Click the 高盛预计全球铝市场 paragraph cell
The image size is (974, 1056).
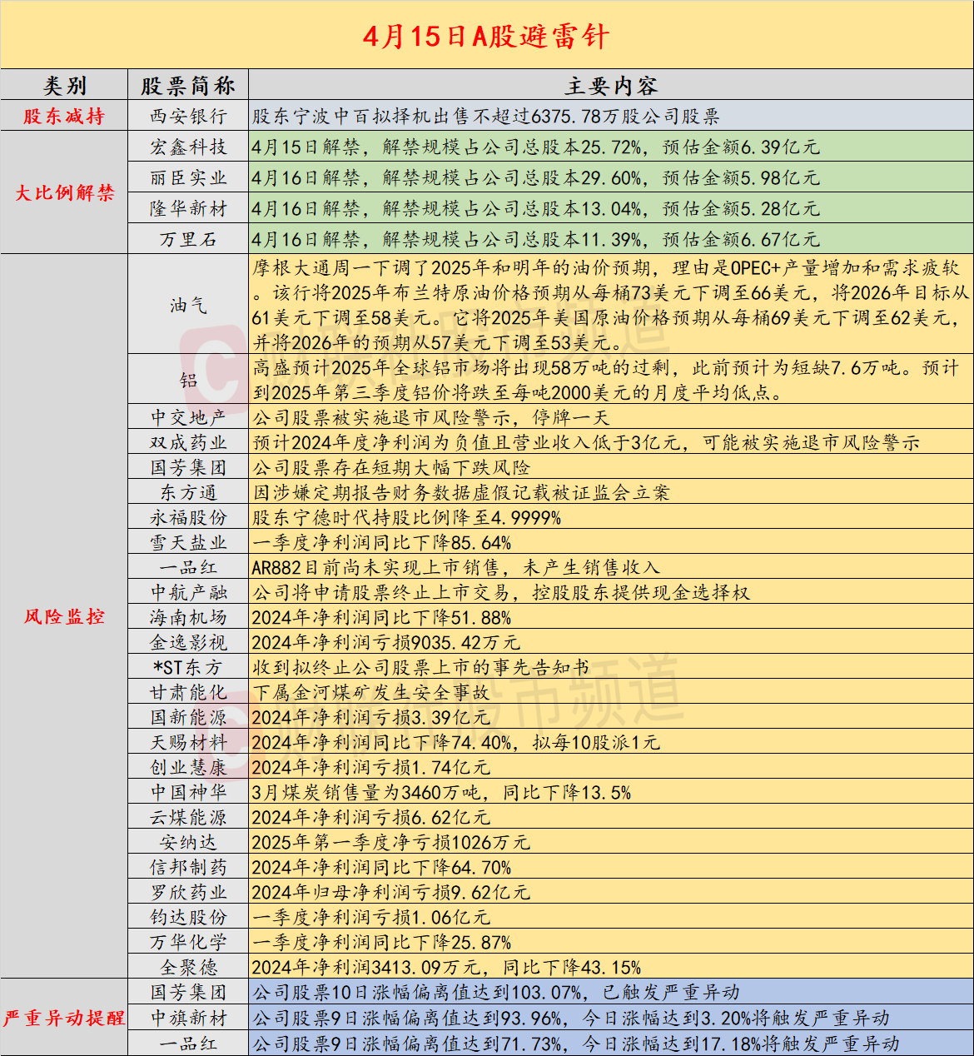coord(611,380)
